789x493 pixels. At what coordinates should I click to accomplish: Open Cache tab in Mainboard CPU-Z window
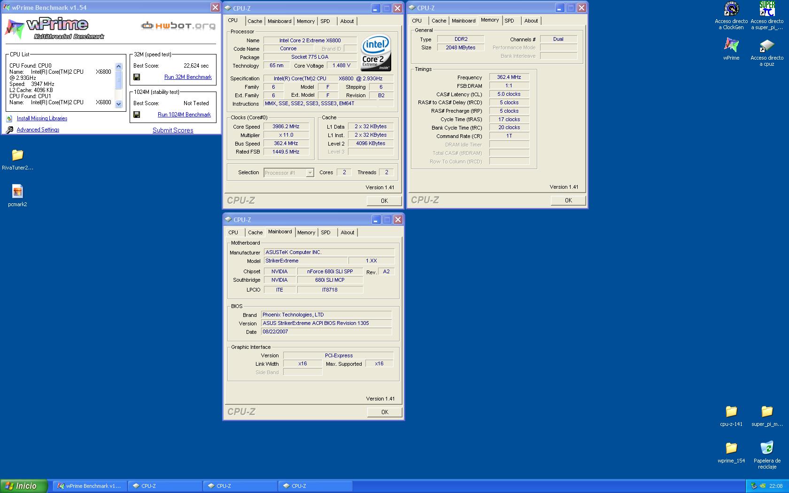(255, 232)
